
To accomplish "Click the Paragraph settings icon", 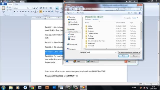I will [52, 11].
